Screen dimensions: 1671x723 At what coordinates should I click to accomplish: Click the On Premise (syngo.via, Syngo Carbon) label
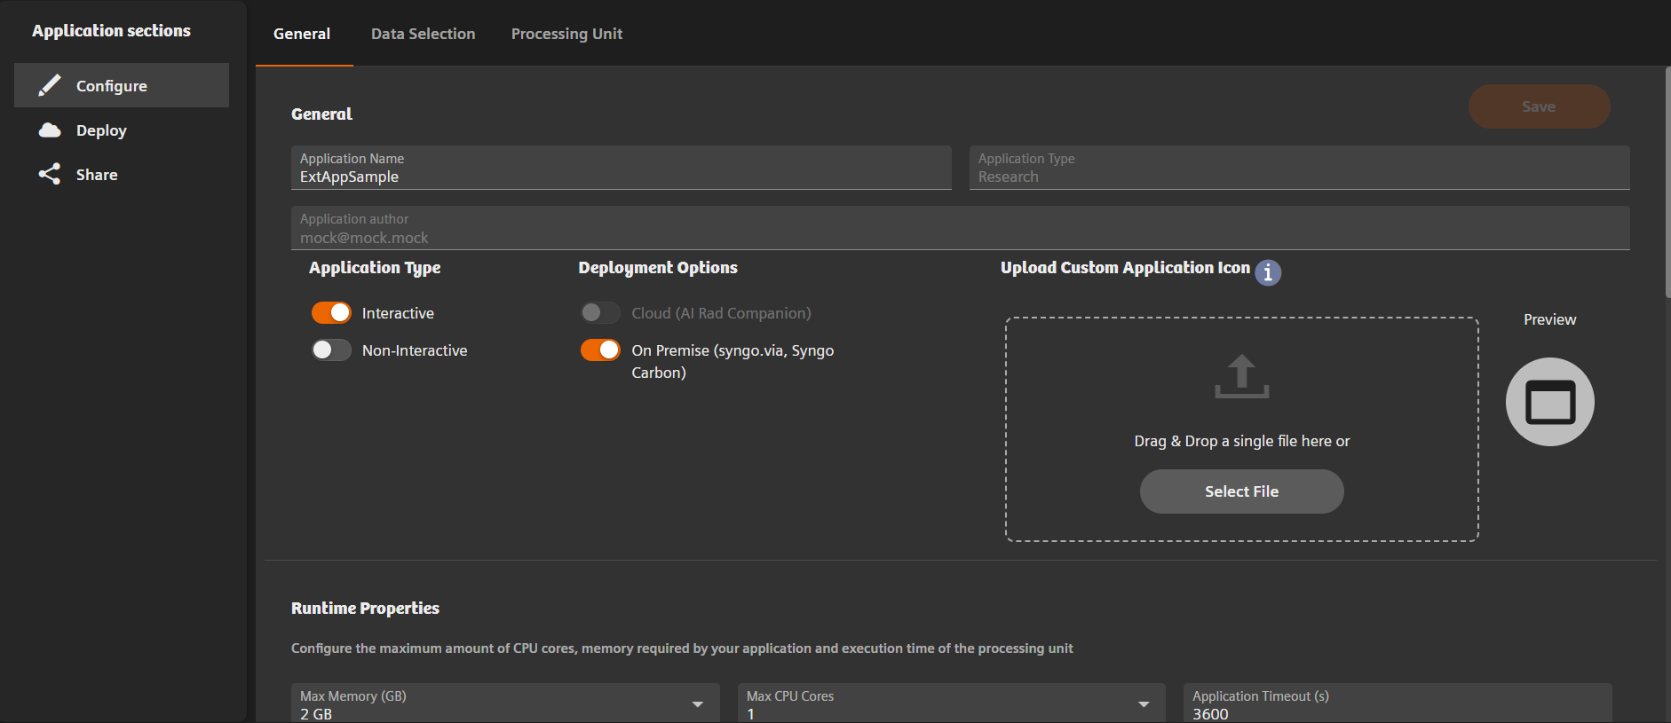pos(733,361)
